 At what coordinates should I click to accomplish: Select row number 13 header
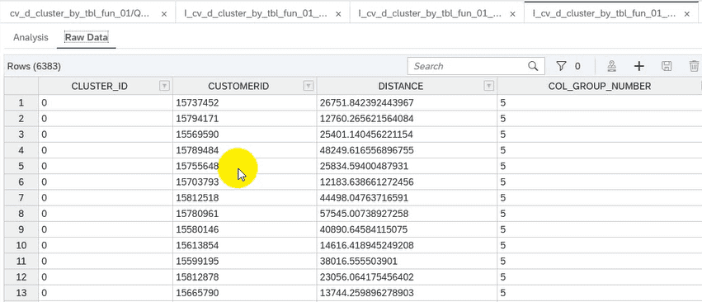(21, 293)
